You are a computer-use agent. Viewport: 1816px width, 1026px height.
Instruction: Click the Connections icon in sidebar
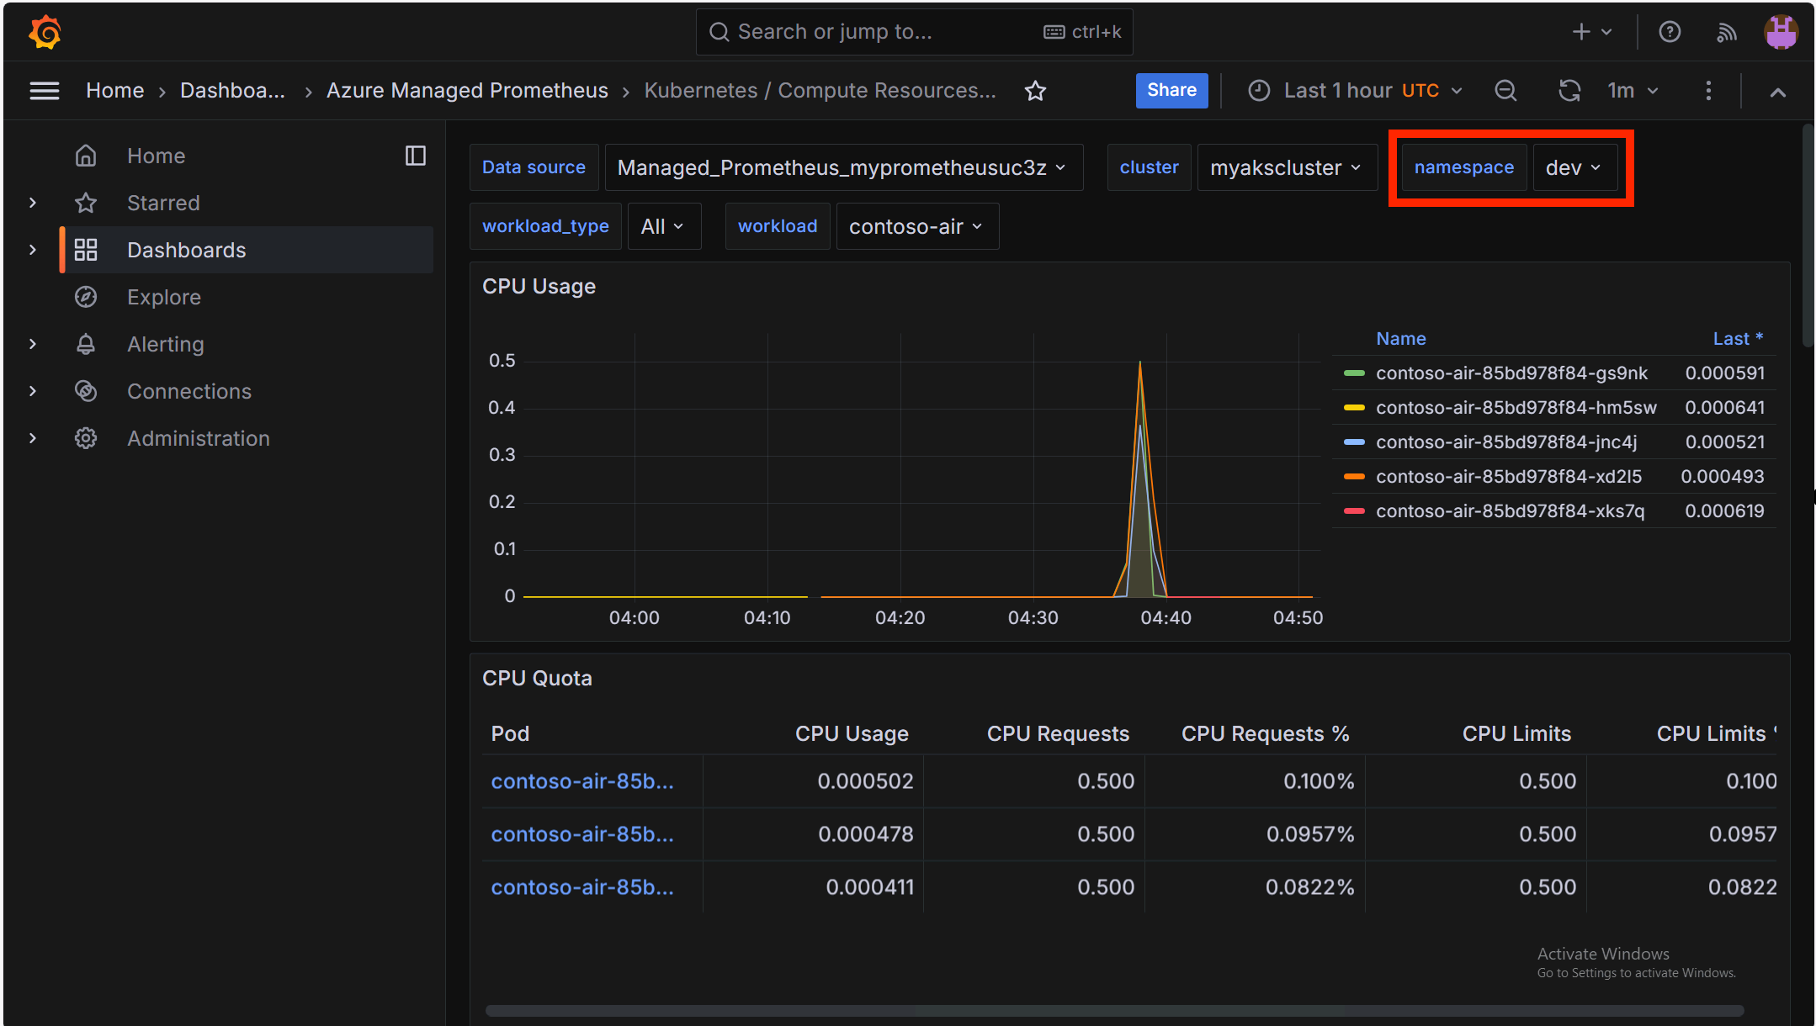click(86, 391)
